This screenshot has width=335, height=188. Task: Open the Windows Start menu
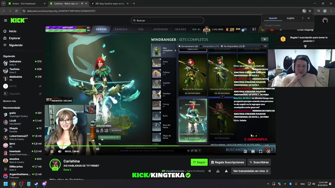[x=5, y=184]
